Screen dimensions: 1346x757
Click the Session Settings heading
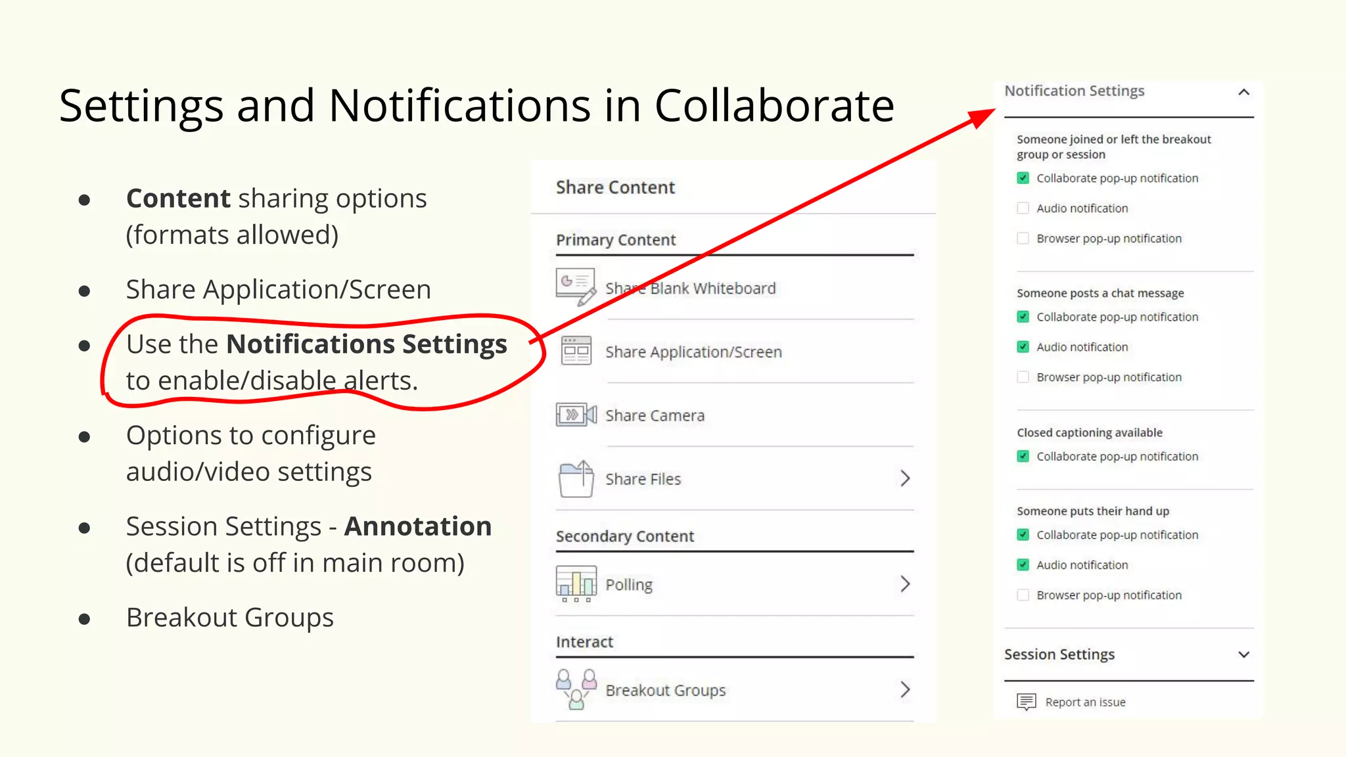(1059, 654)
